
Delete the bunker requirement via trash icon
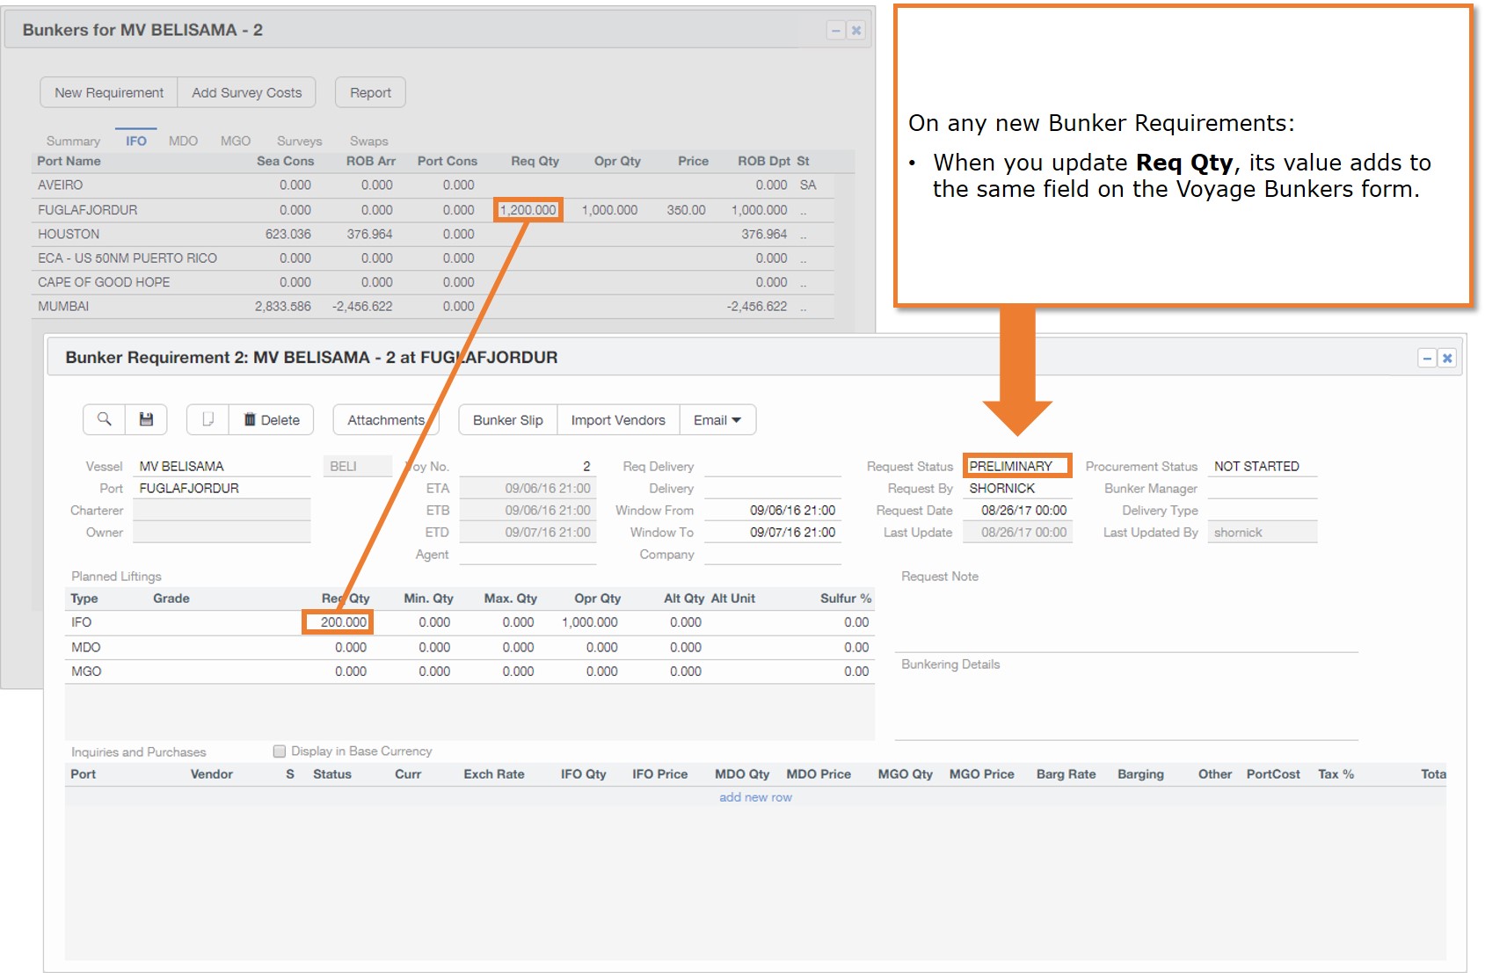pos(272,420)
